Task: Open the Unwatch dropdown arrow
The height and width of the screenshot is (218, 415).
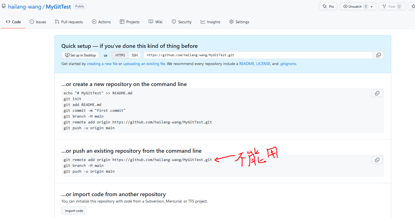Action: (x=372, y=7)
